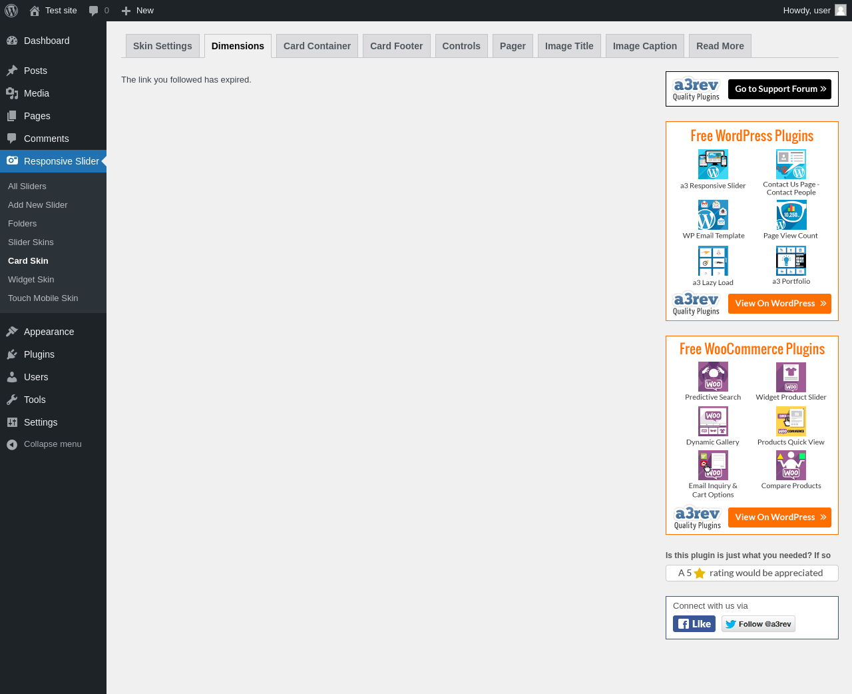Open the Page View Count plugin icon
The width and height of the screenshot is (852, 694).
click(x=791, y=214)
